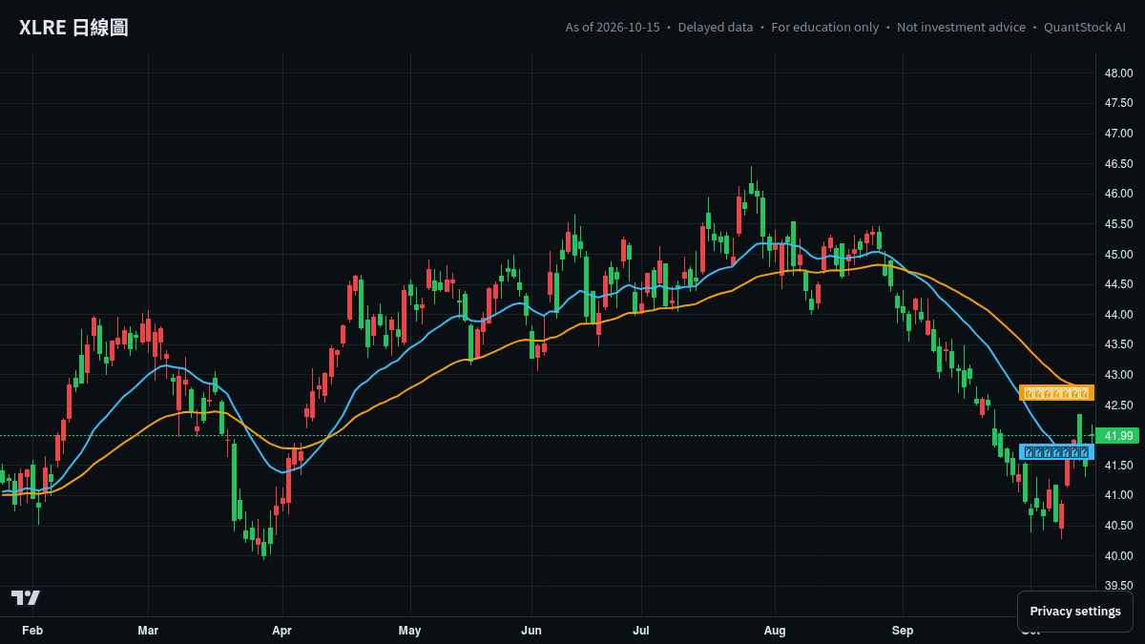Viewport: 1145px width, 644px height.
Task: Click the 39.50 price axis label
Action: 1119,586
